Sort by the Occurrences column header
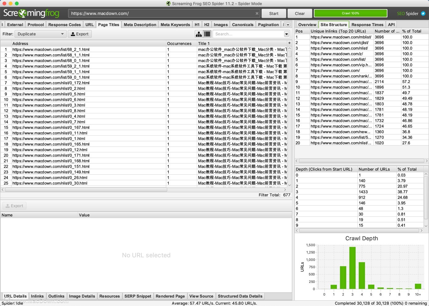The image size is (429, 306). 181,43
